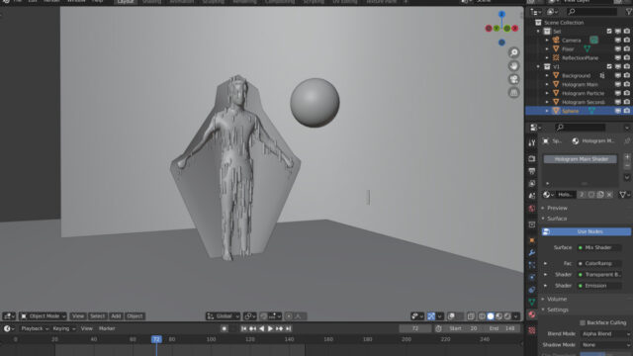Toggle V1 collection exclude checkbox
Viewport: 633px width, 356px height.
click(x=609, y=66)
